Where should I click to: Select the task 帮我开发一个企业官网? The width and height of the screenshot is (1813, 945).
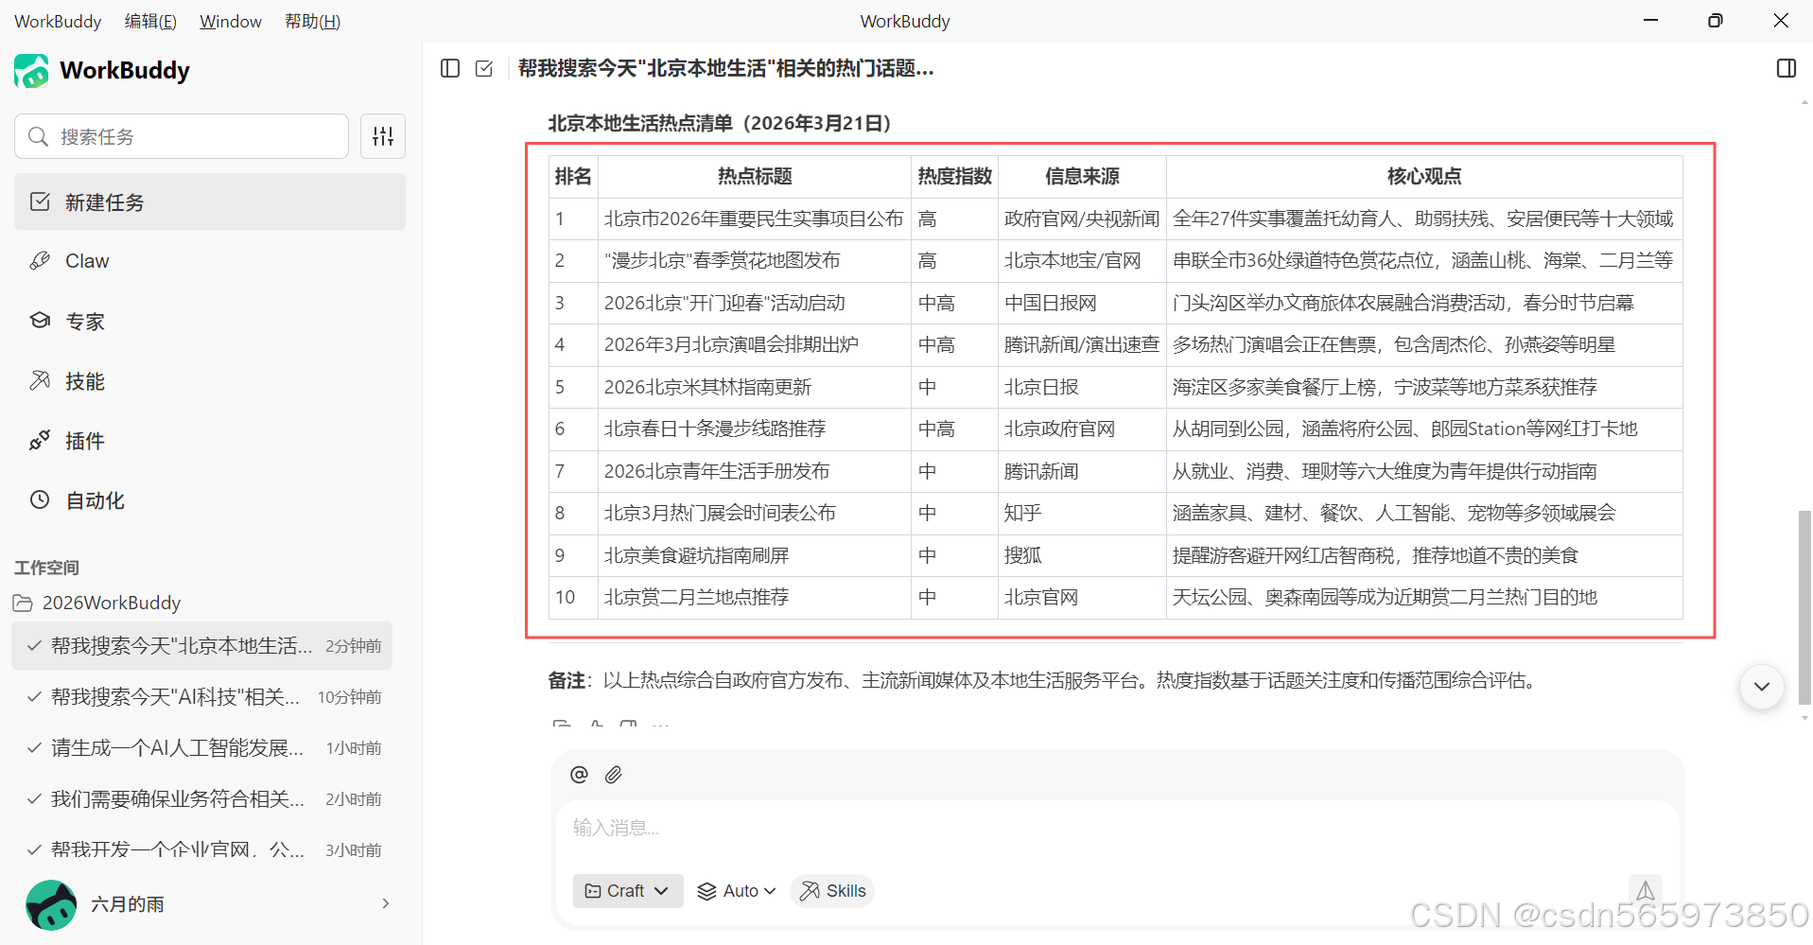pos(202,850)
